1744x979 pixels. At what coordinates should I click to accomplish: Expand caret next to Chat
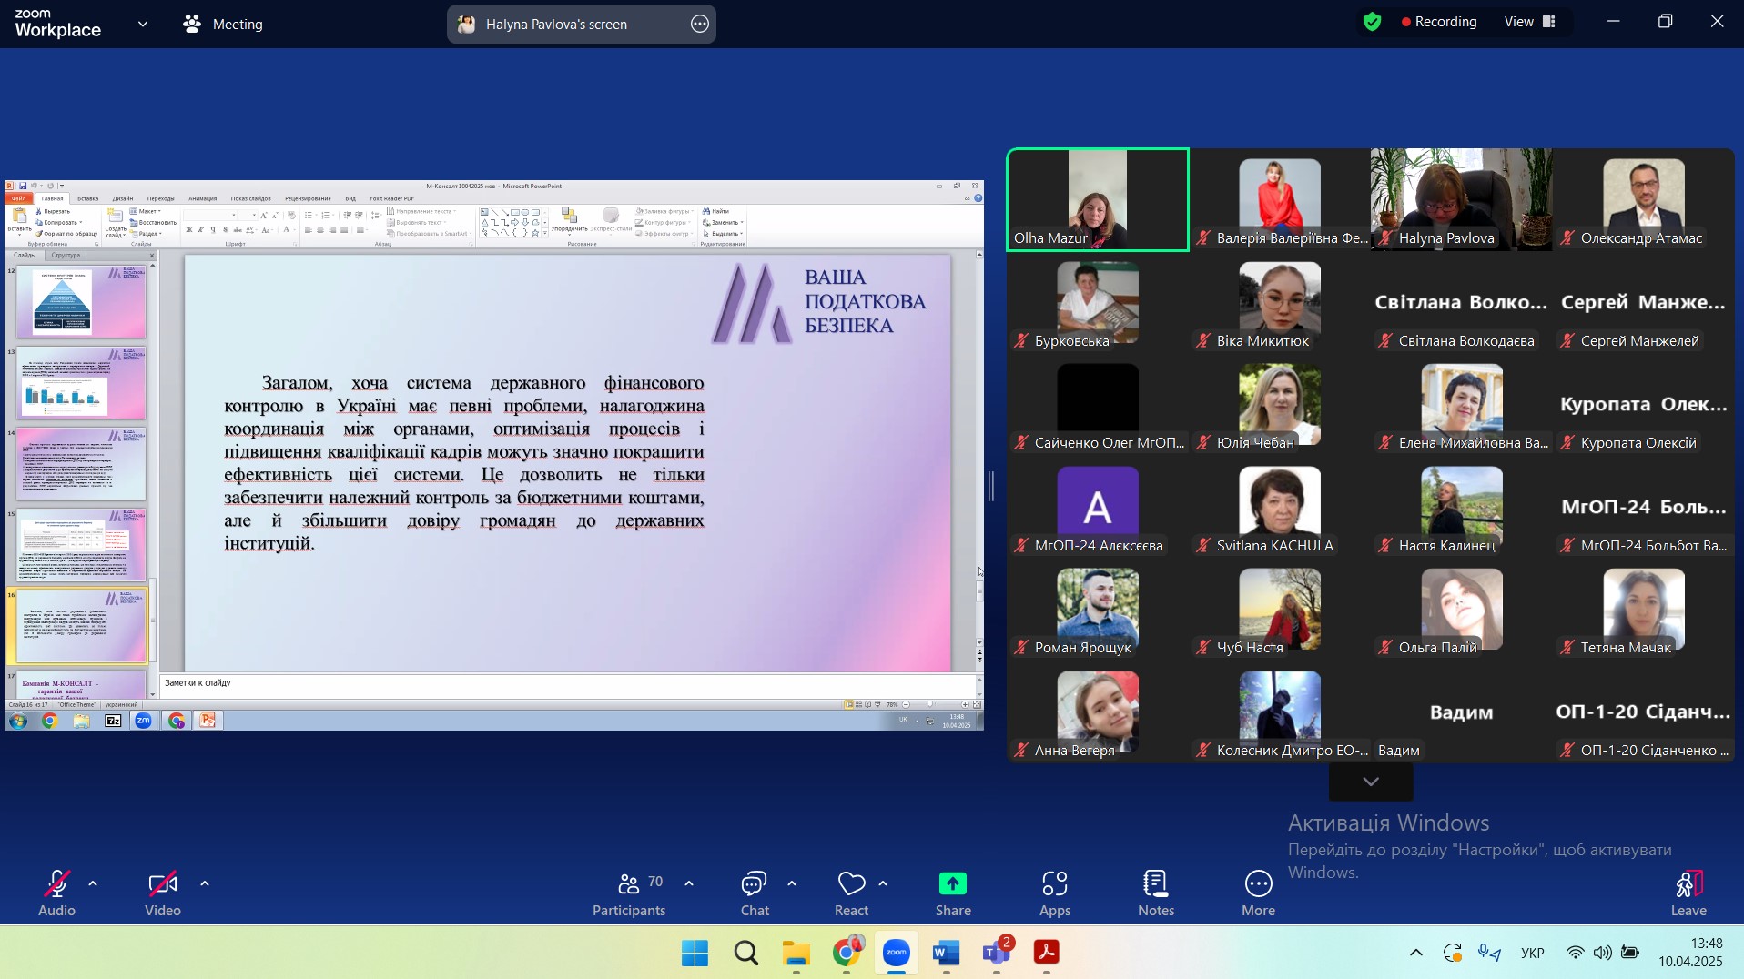tap(792, 883)
